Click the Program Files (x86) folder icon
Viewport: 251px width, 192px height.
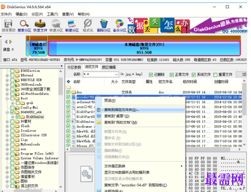coord(17,154)
